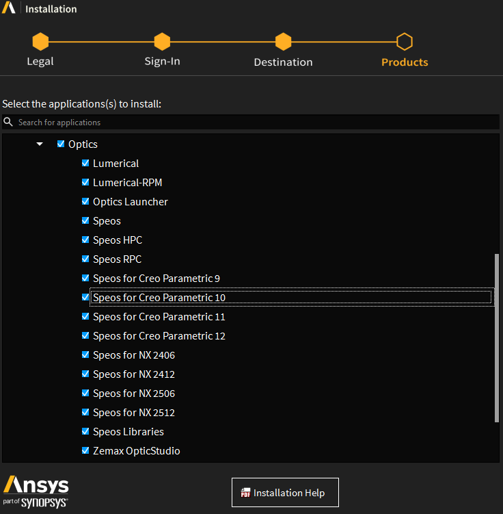Click the search magnifier icon
Image resolution: width=503 pixels, height=514 pixels.
coord(8,122)
